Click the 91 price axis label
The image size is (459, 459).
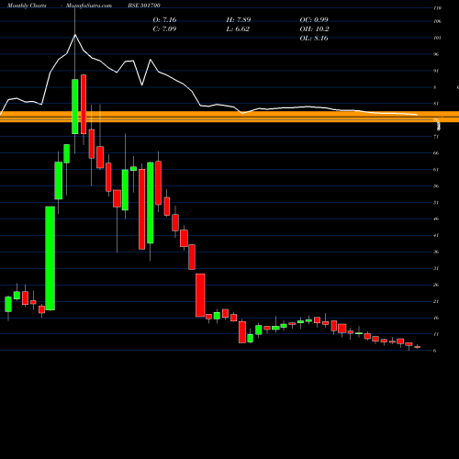point(436,71)
